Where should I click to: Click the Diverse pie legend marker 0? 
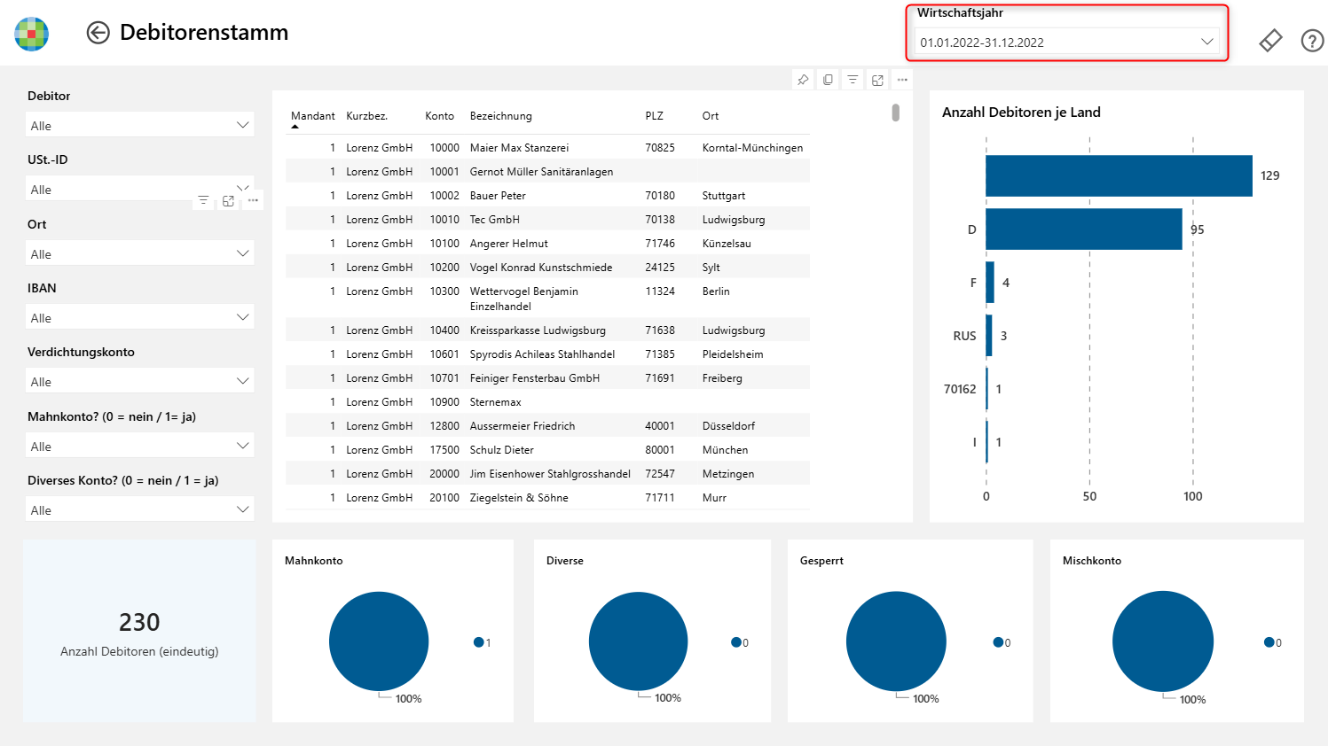tap(735, 642)
